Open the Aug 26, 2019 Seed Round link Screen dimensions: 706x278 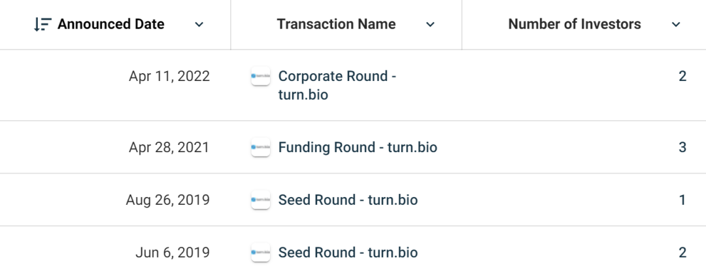click(x=348, y=200)
